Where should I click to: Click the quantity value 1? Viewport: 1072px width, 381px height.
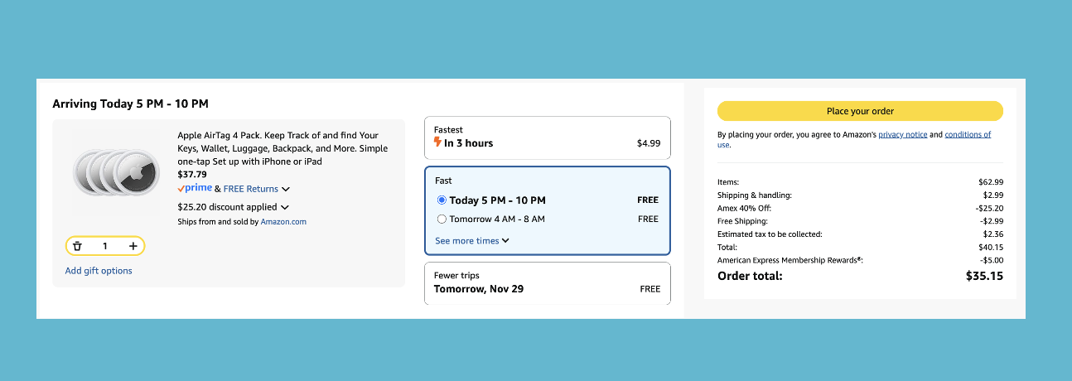105,246
